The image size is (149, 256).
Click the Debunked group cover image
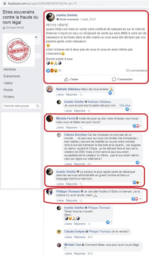(19, 51)
